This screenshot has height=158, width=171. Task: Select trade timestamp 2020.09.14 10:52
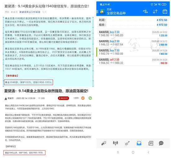(x=159, y=32)
